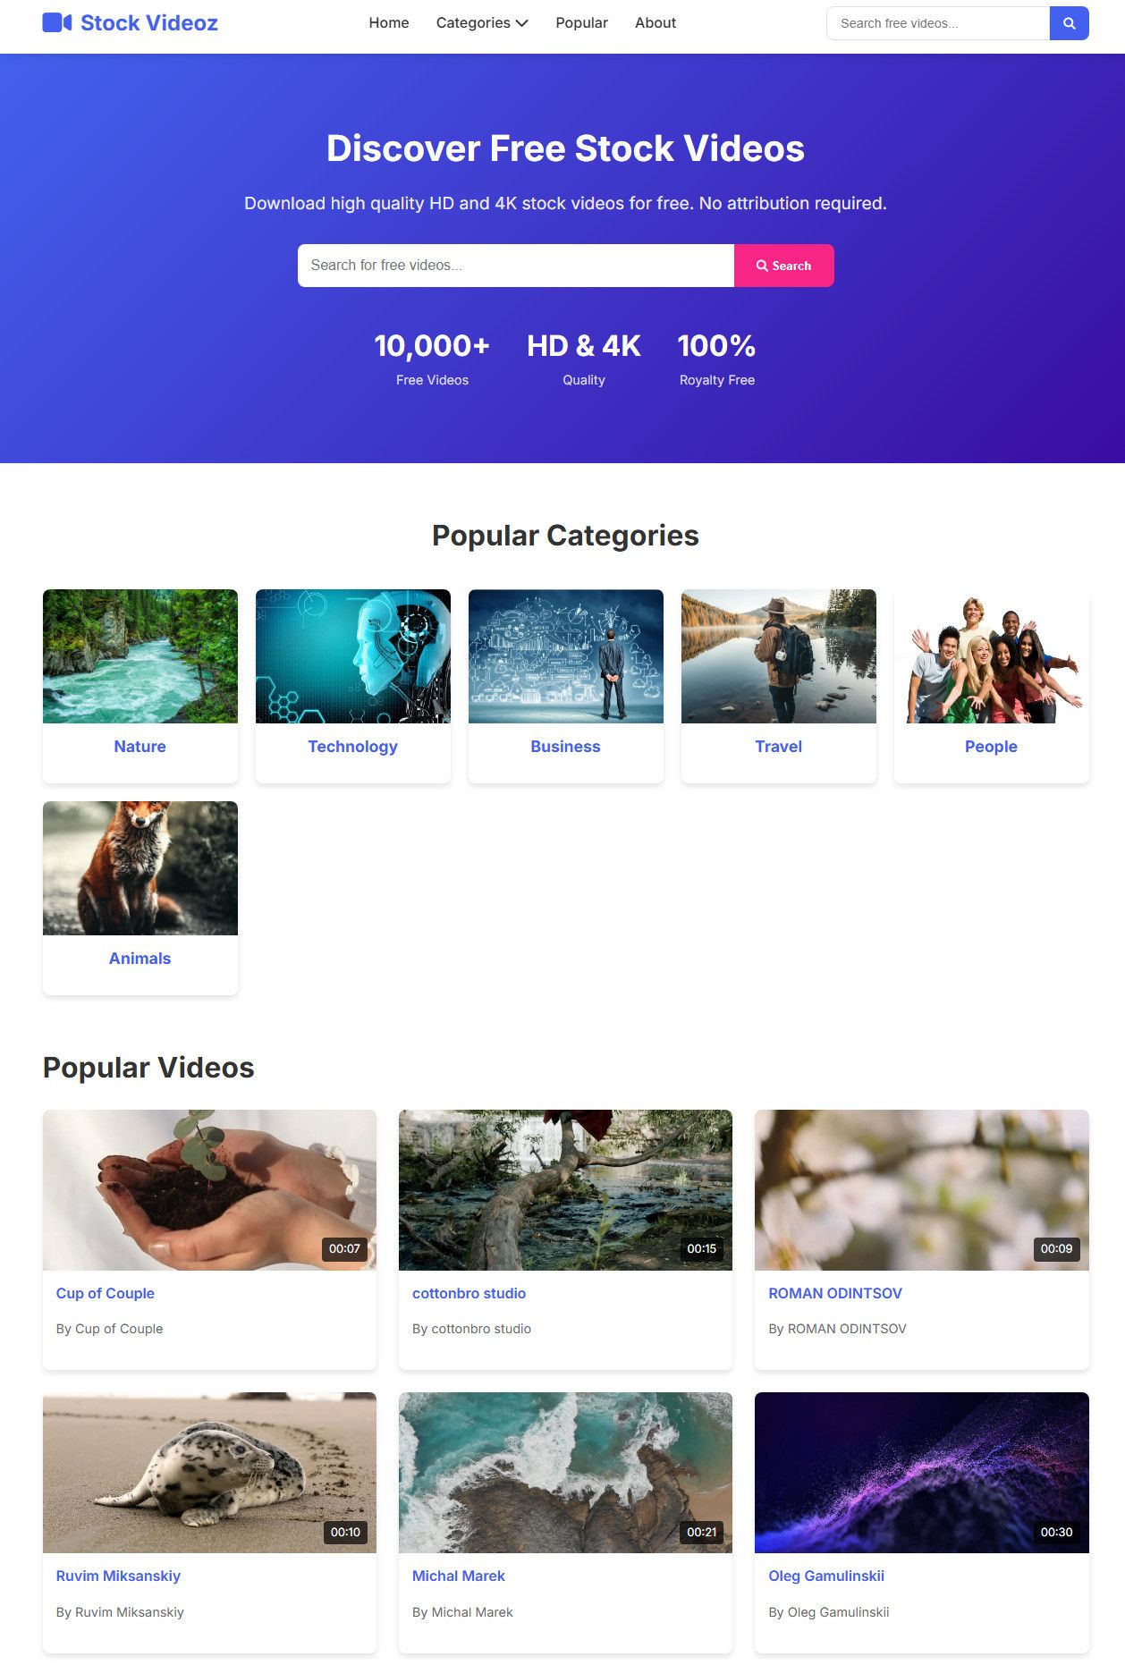Open the Nature category thumbnail
1125x1665 pixels.
140,656
